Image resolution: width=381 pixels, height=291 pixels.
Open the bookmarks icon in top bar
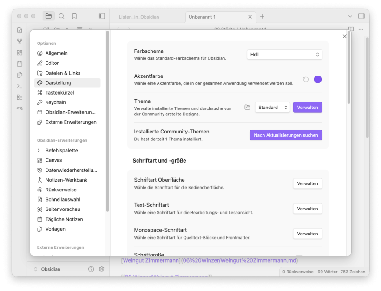click(74, 16)
